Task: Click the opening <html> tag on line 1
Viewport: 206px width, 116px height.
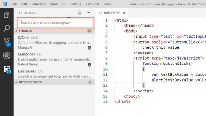Action: (121, 20)
